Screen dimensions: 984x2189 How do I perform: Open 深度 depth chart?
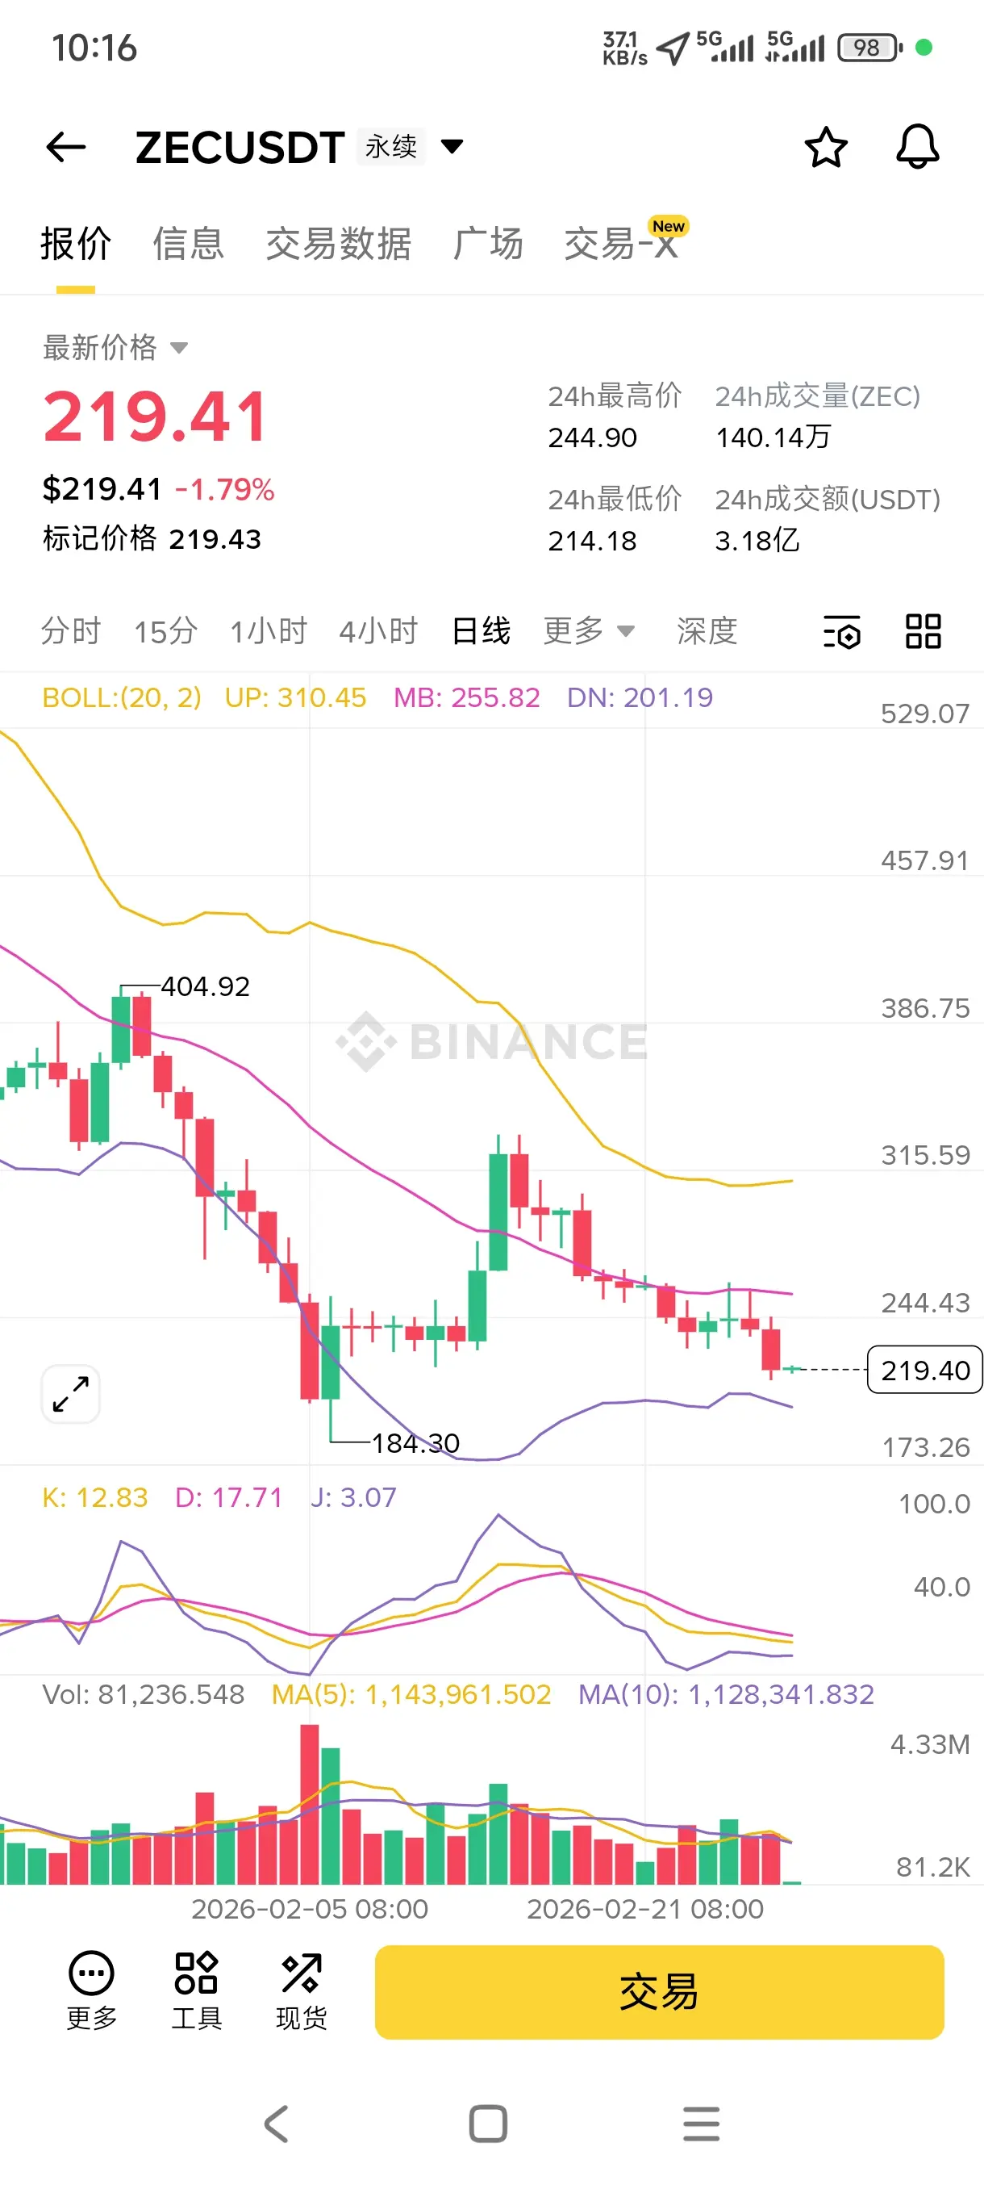[707, 630]
